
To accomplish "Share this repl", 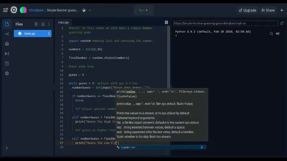I will 268,10.
